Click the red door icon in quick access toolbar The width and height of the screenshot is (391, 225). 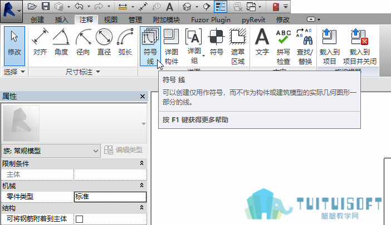pyautogui.click(x=276, y=7)
